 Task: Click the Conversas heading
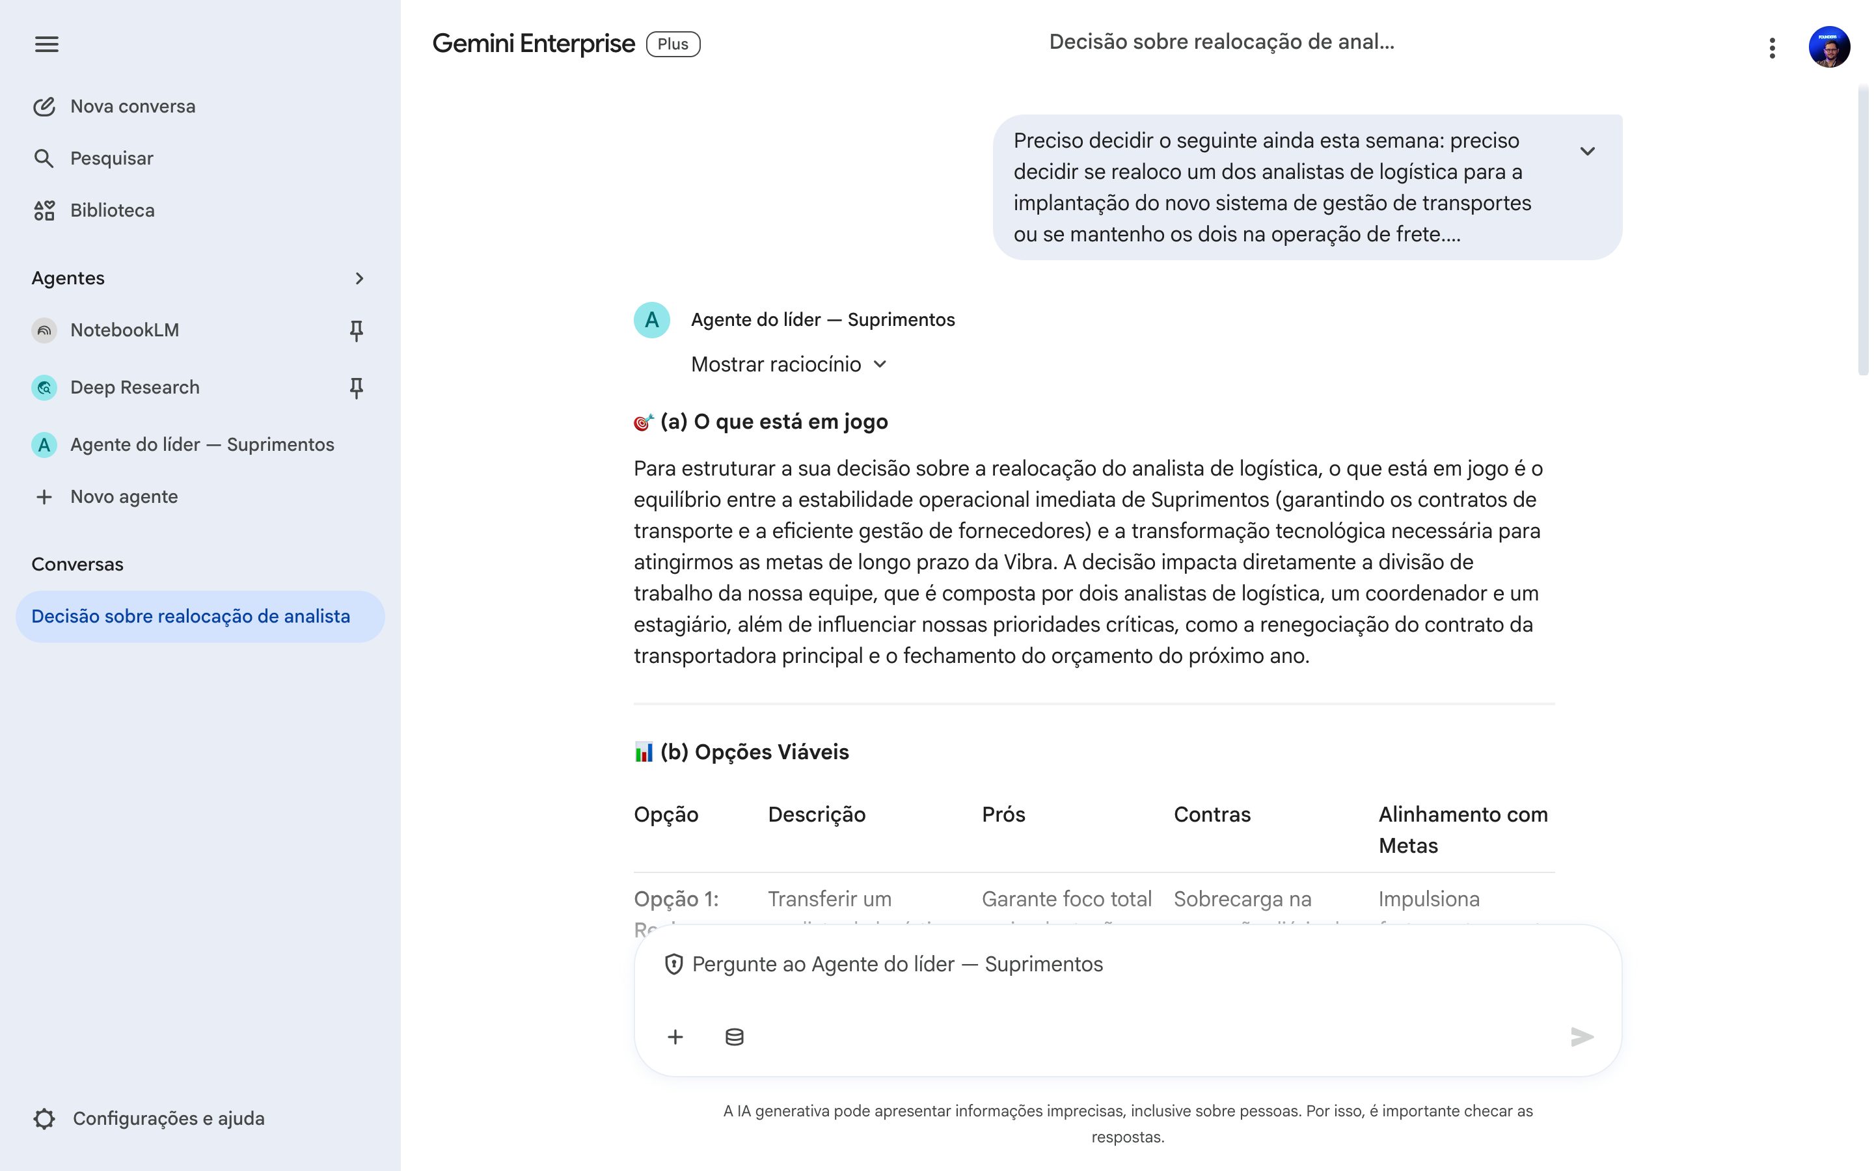coord(77,564)
